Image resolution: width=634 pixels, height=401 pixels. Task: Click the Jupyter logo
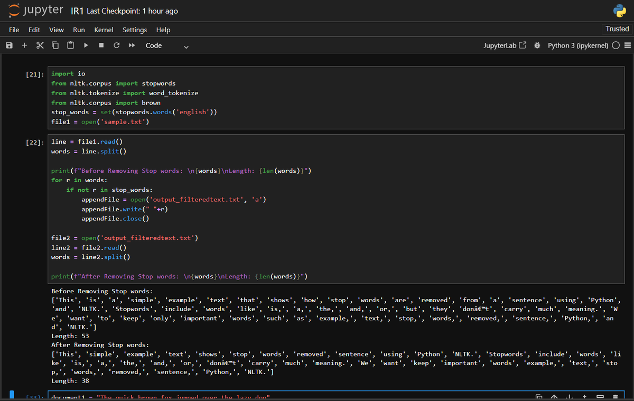(x=36, y=11)
